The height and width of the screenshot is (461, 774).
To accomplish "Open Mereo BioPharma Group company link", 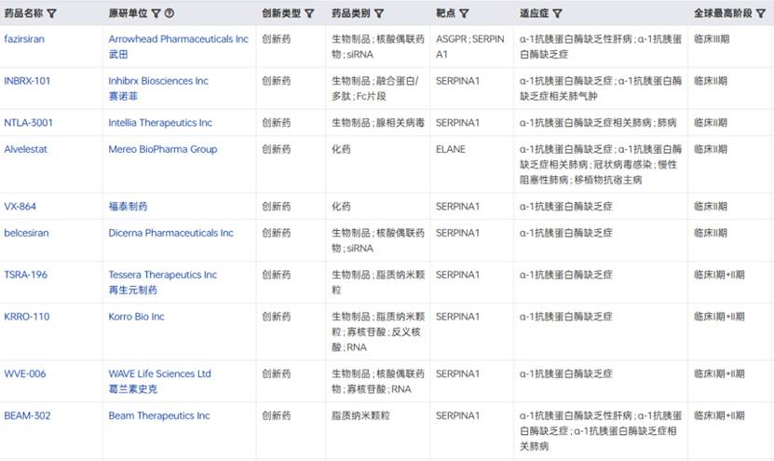I will click(x=163, y=149).
